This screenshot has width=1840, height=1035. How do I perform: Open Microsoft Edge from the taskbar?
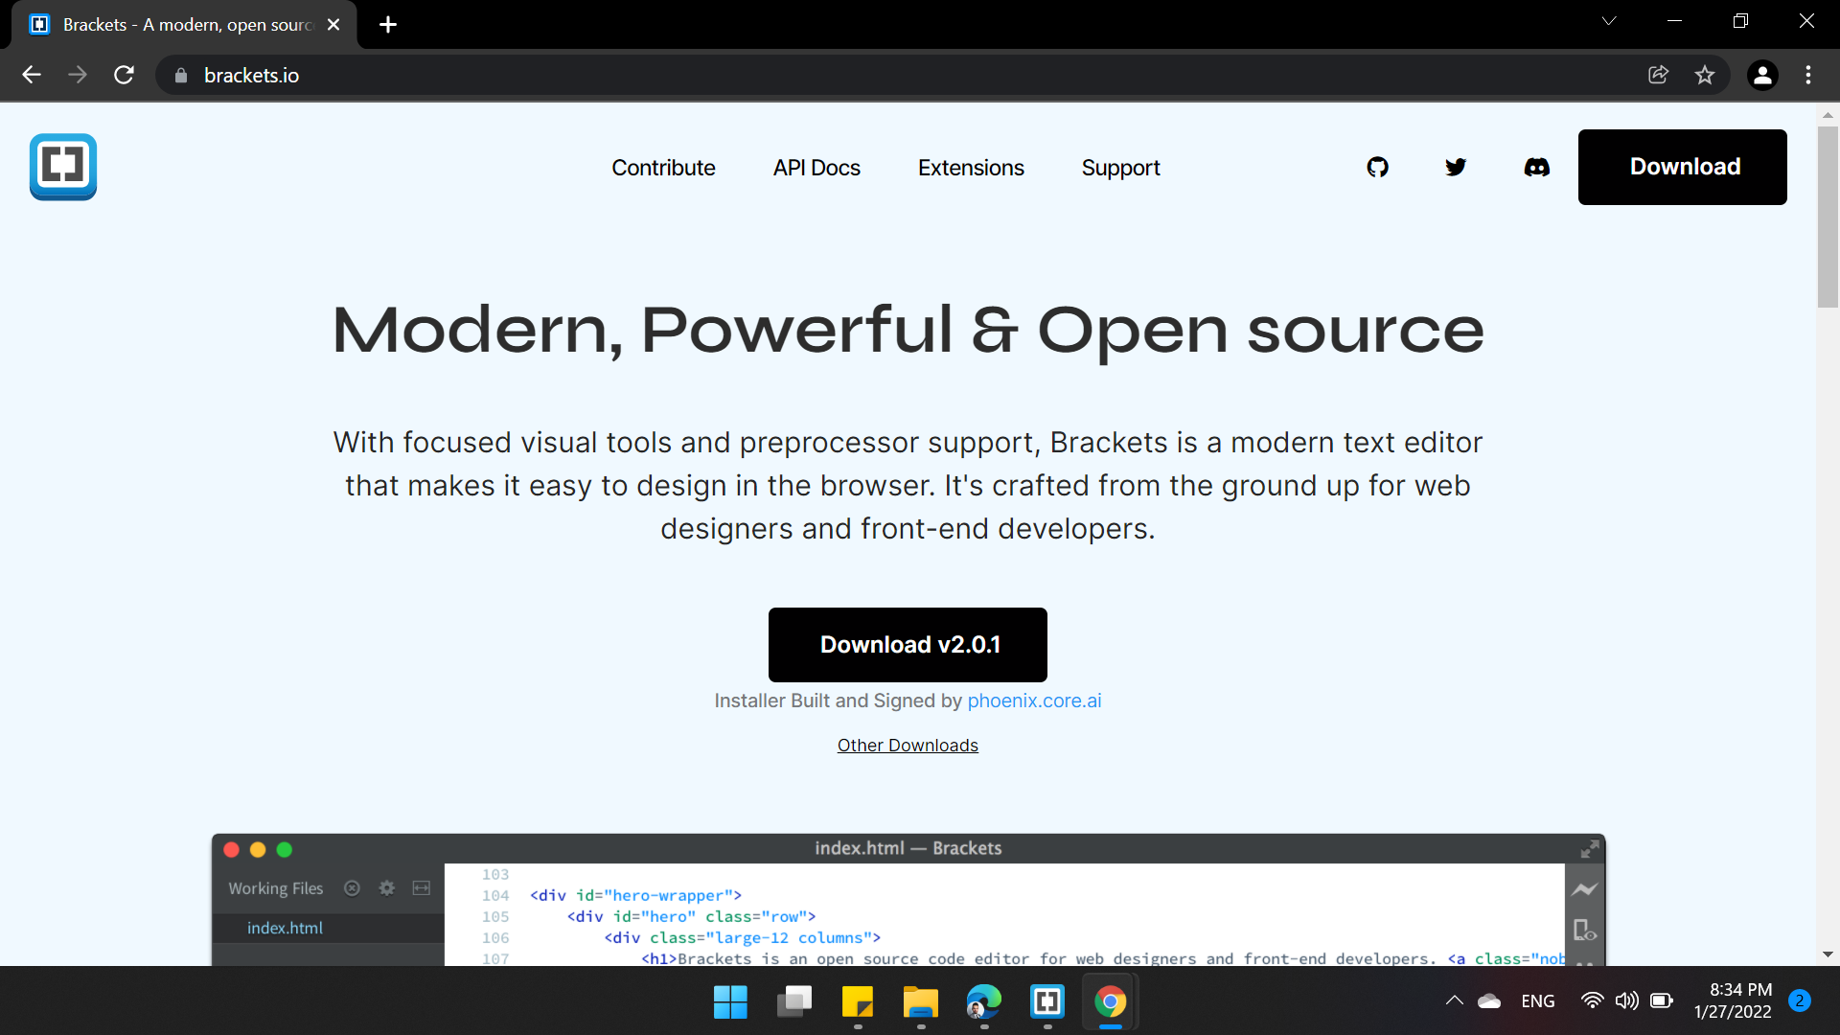[x=984, y=1002]
